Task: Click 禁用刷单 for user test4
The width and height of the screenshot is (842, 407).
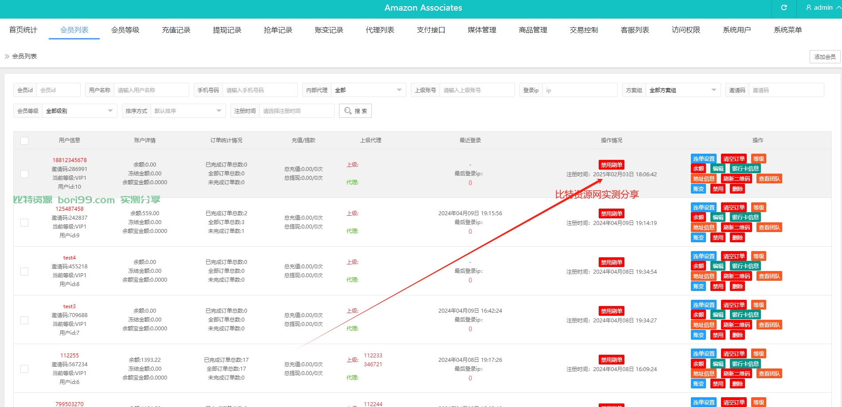Action: (x=612, y=262)
